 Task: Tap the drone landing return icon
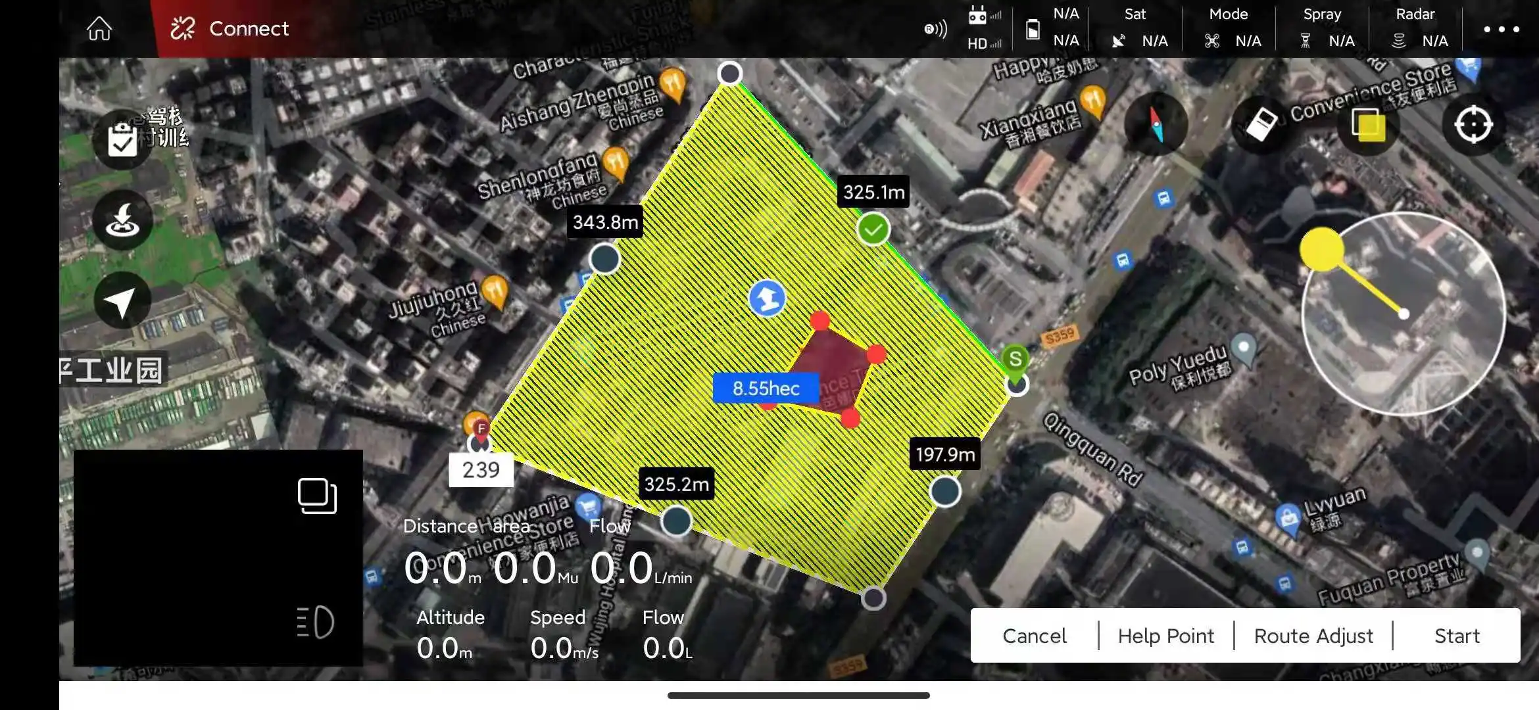[122, 220]
